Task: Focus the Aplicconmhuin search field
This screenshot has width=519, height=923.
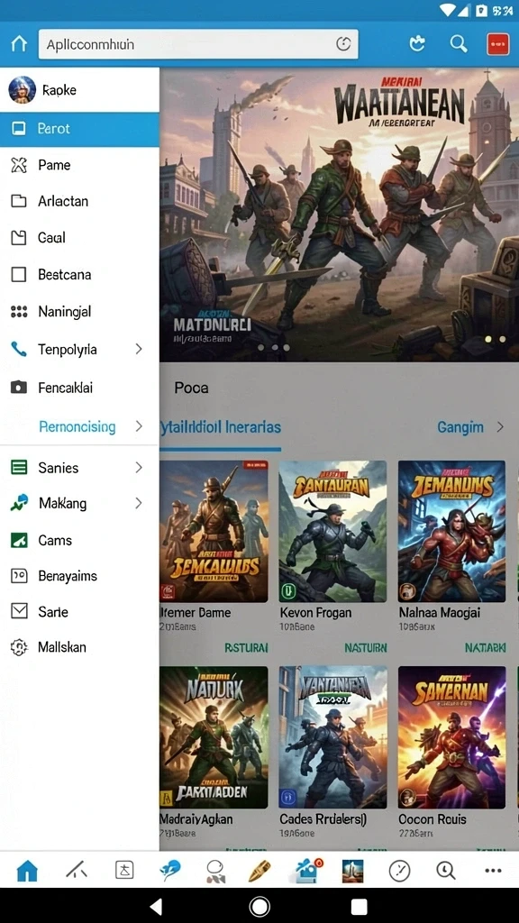Action: pyautogui.click(x=198, y=44)
